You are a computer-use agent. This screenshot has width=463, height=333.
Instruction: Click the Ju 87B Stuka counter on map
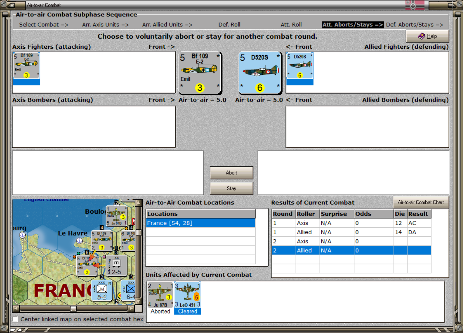(116, 216)
